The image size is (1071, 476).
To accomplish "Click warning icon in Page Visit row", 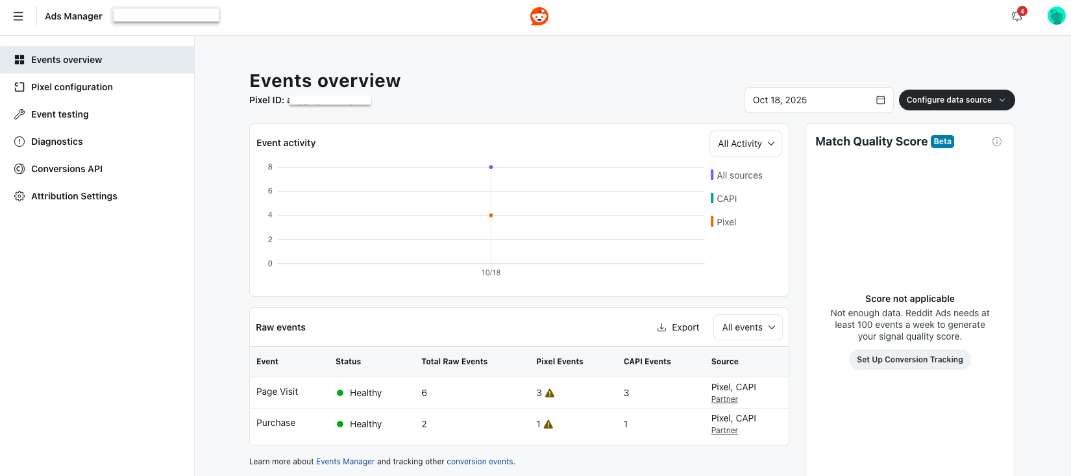I will 550,393.
